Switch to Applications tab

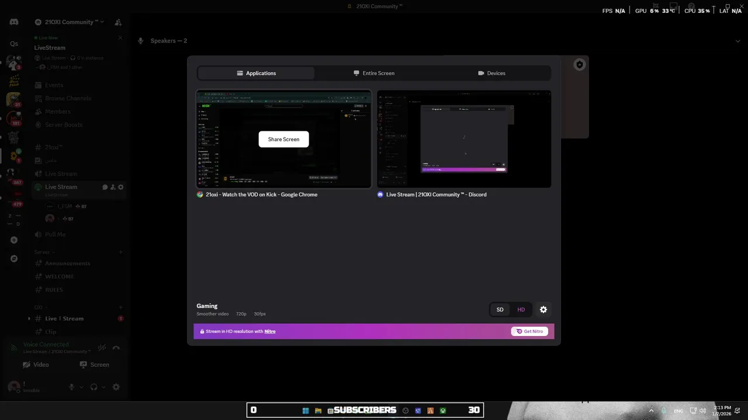[x=256, y=73]
